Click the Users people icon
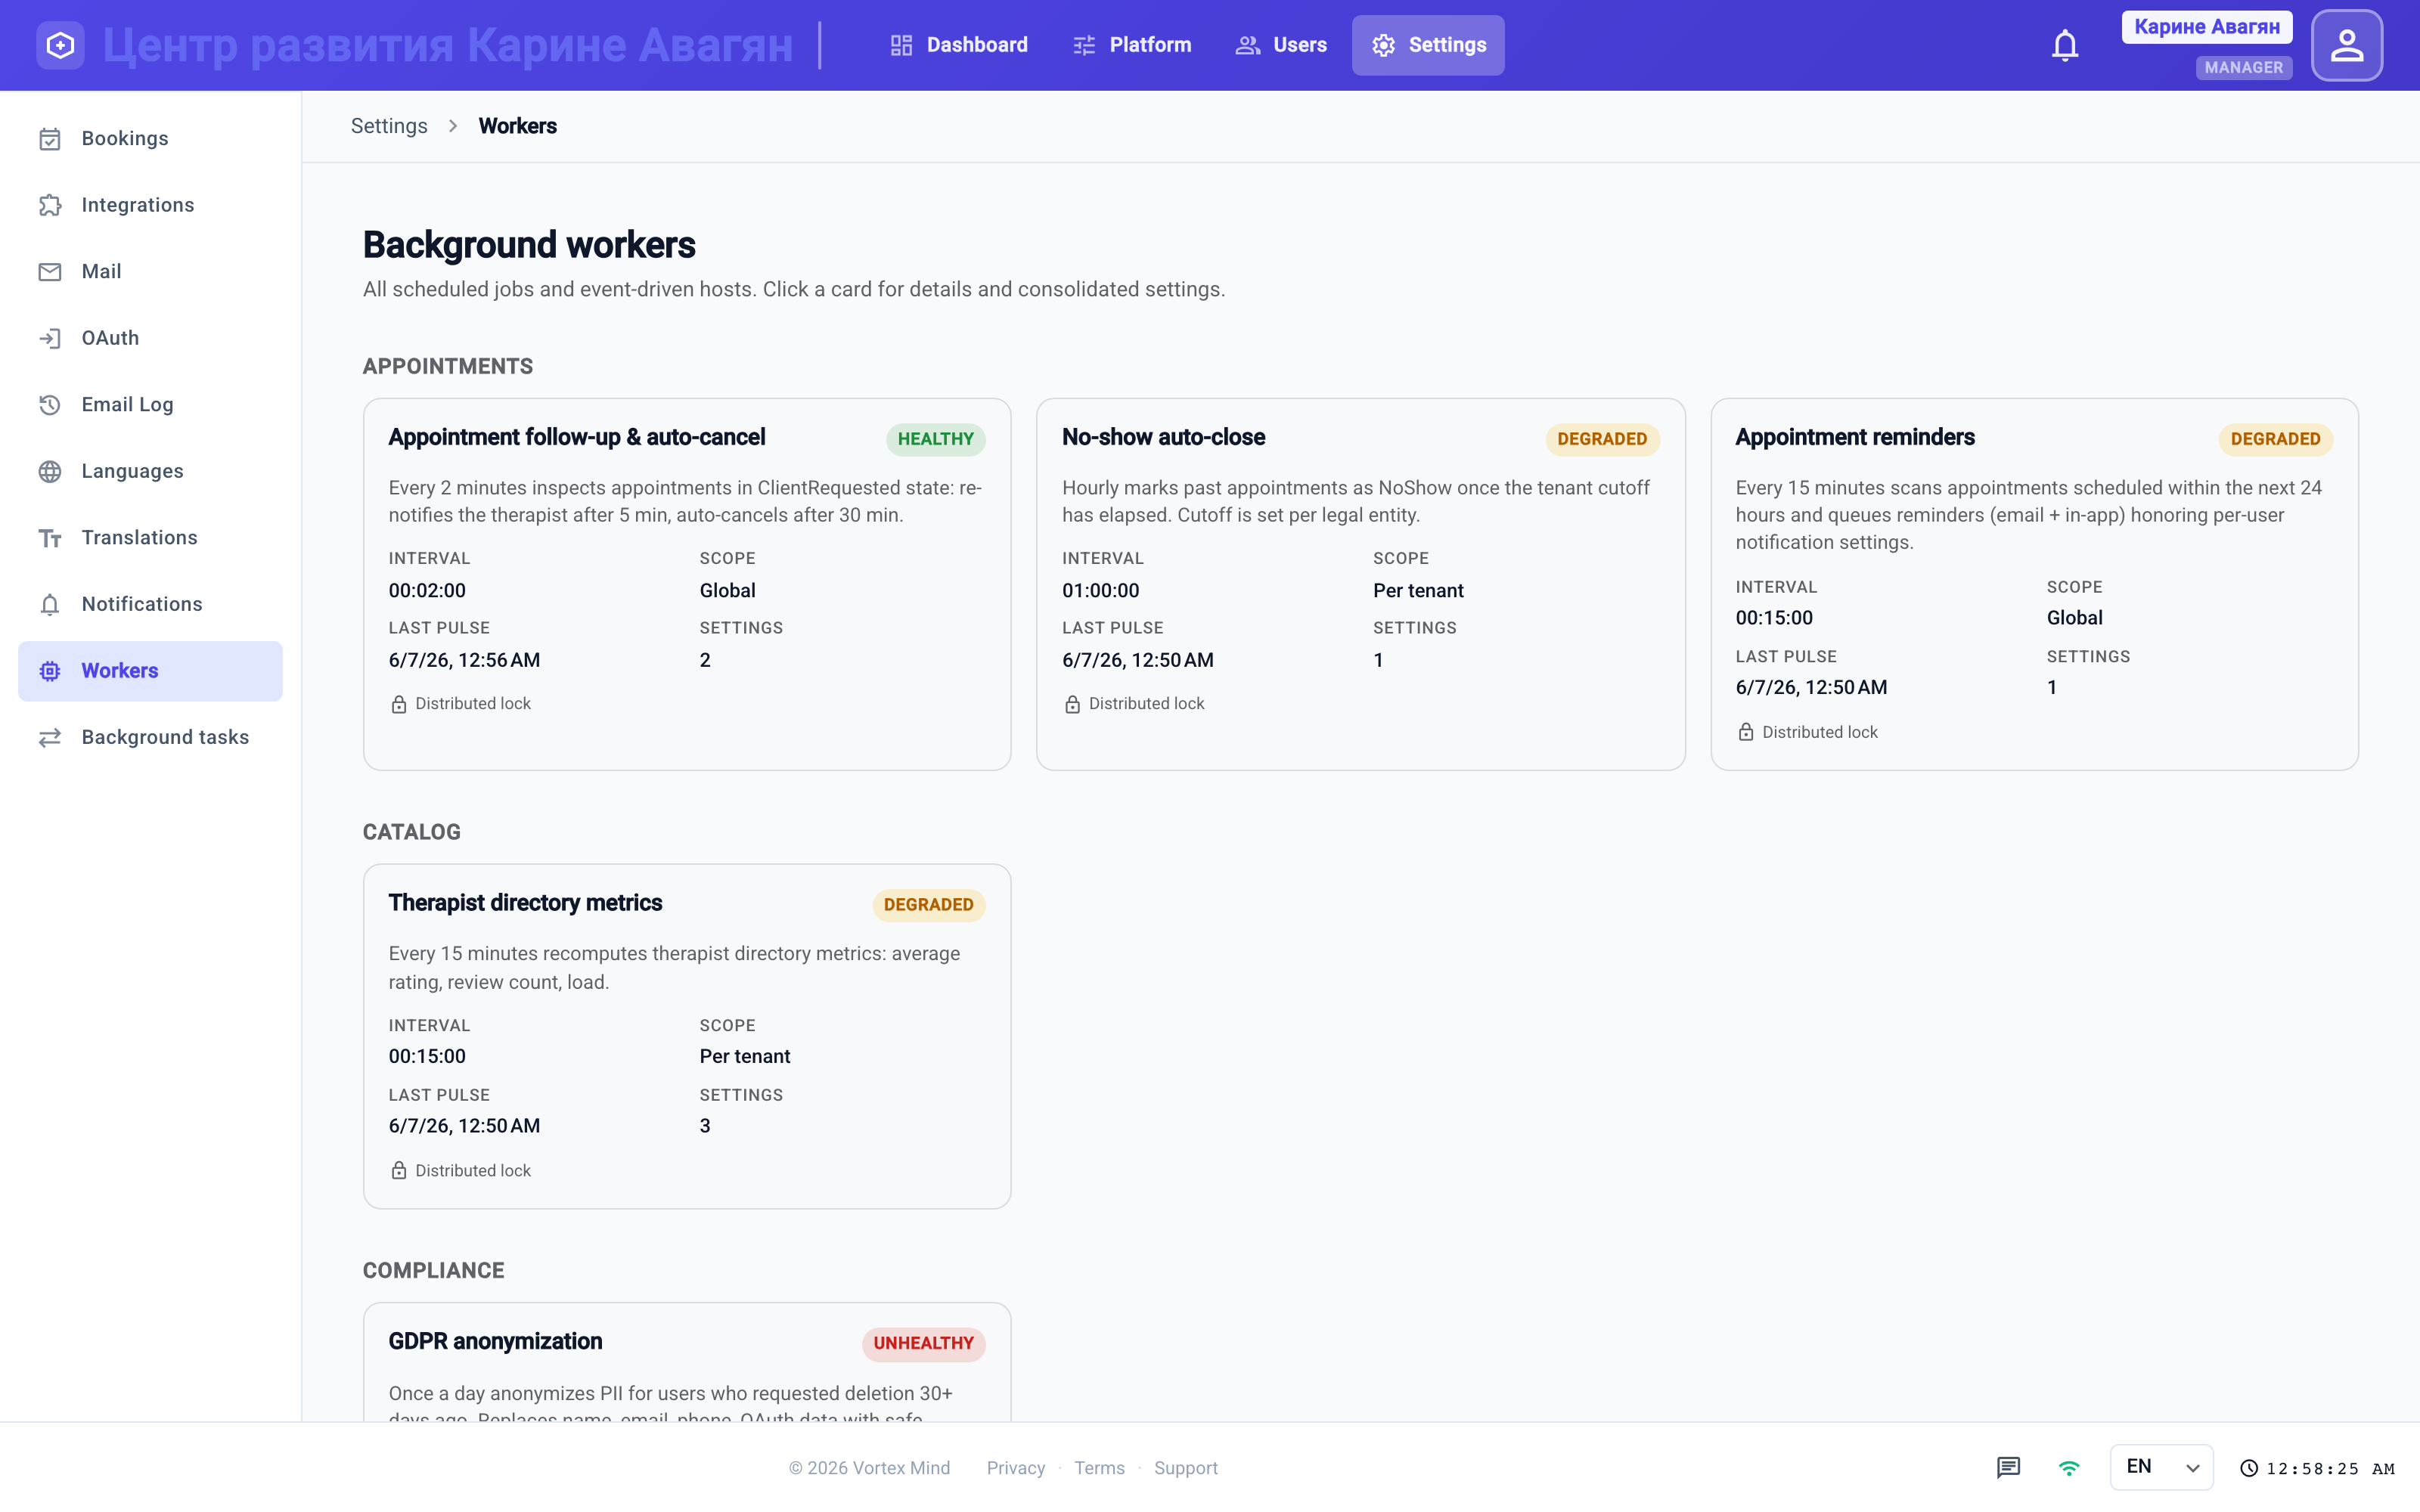 [x=1247, y=45]
